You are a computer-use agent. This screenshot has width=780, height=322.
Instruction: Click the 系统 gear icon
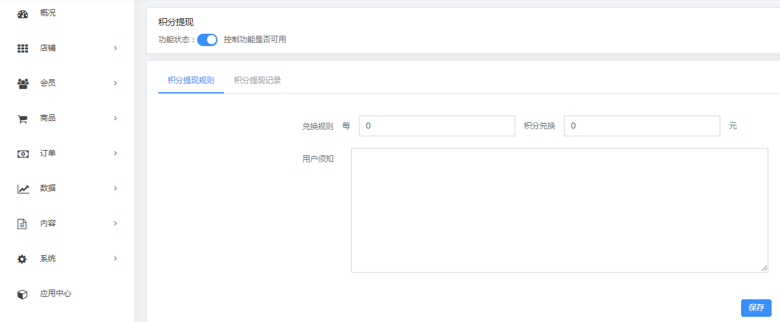[x=22, y=259]
